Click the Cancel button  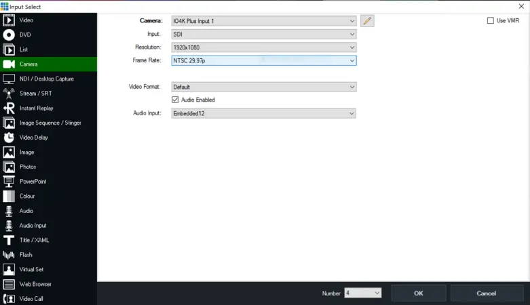[487, 293]
